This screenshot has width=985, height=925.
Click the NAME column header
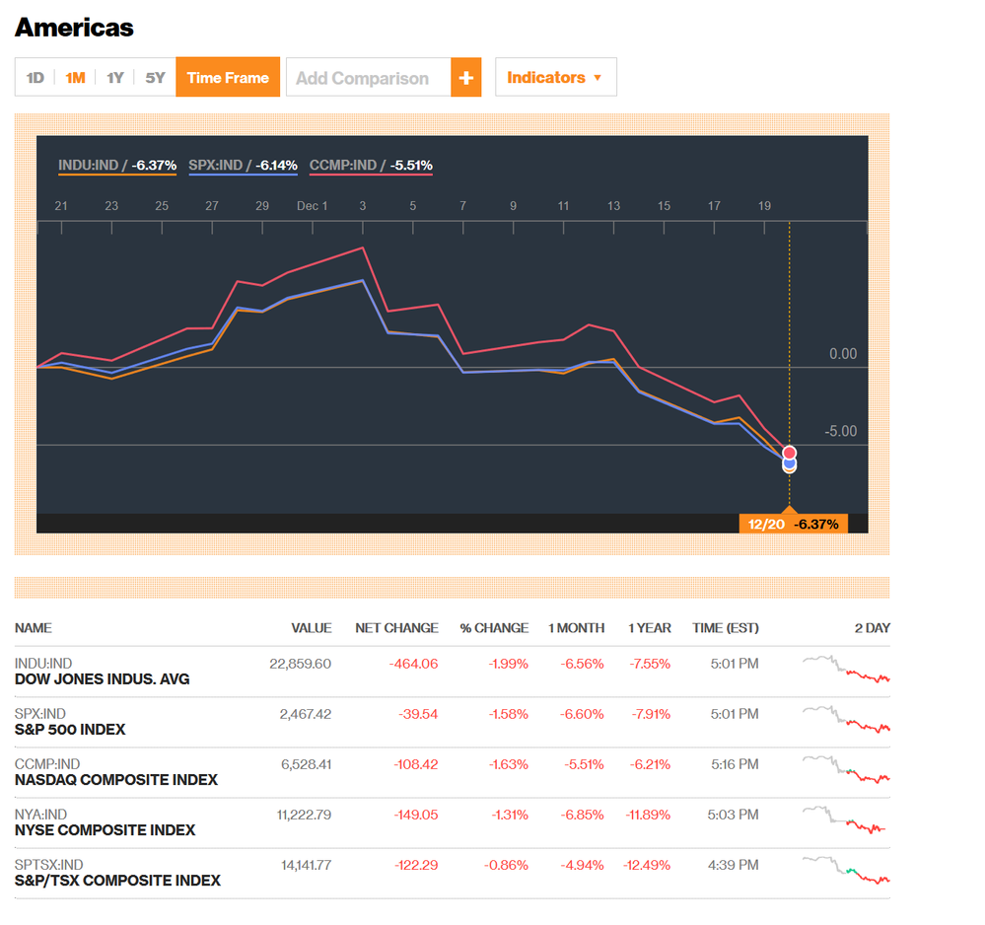(x=34, y=628)
